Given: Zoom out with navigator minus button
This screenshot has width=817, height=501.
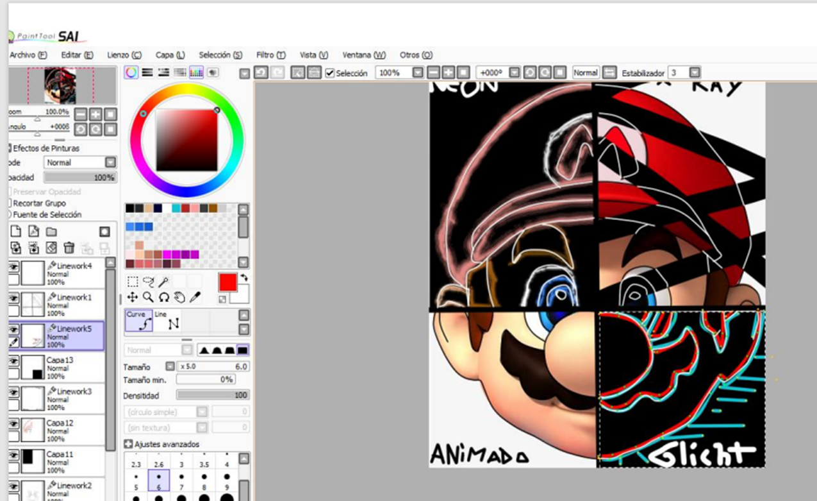Looking at the screenshot, I should tap(80, 114).
